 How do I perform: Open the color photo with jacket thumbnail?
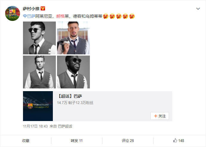73,38
